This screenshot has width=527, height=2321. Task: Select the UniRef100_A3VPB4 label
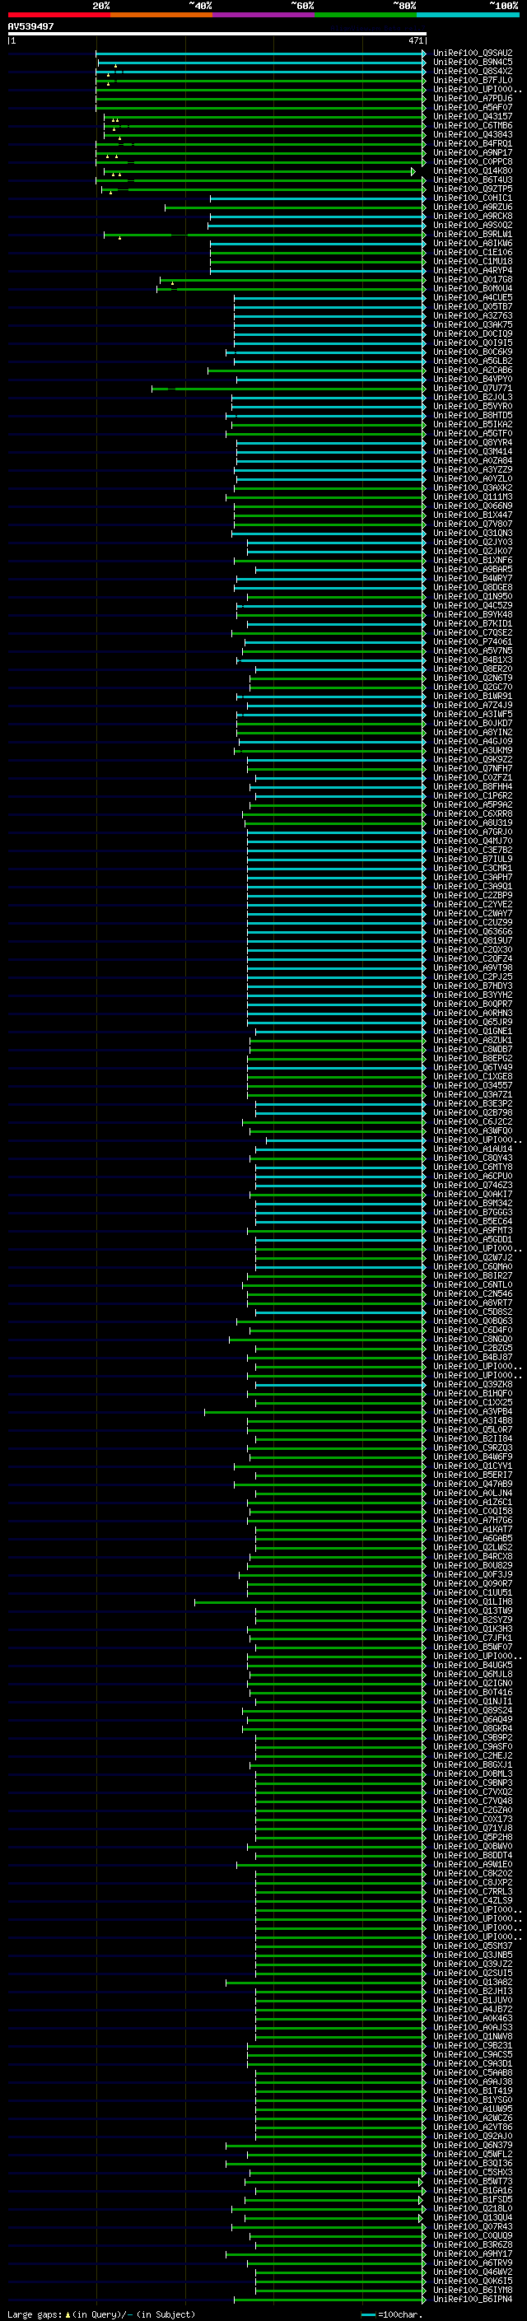click(473, 1411)
